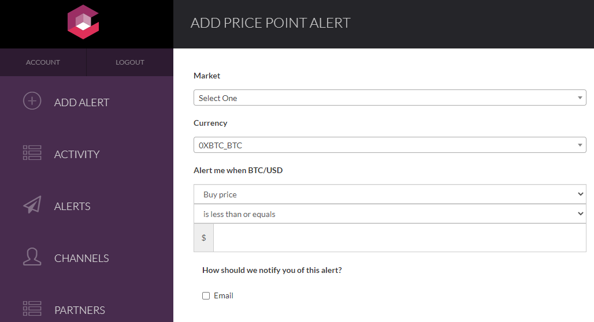This screenshot has height=322, width=594.
Task: Enable the Email notification checkbox
Action: (x=206, y=296)
